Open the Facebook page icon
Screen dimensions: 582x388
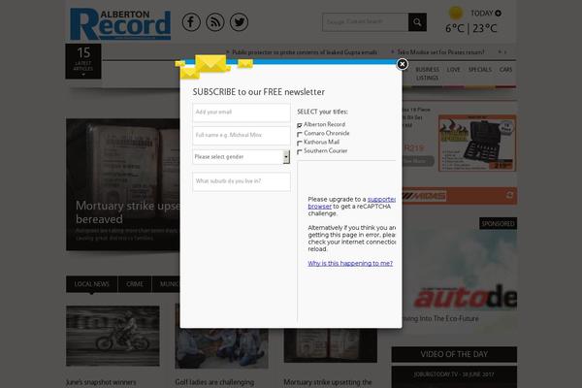tap(191, 22)
